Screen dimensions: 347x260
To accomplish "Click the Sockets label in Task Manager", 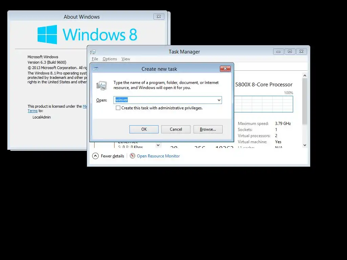I will [x=245, y=130].
